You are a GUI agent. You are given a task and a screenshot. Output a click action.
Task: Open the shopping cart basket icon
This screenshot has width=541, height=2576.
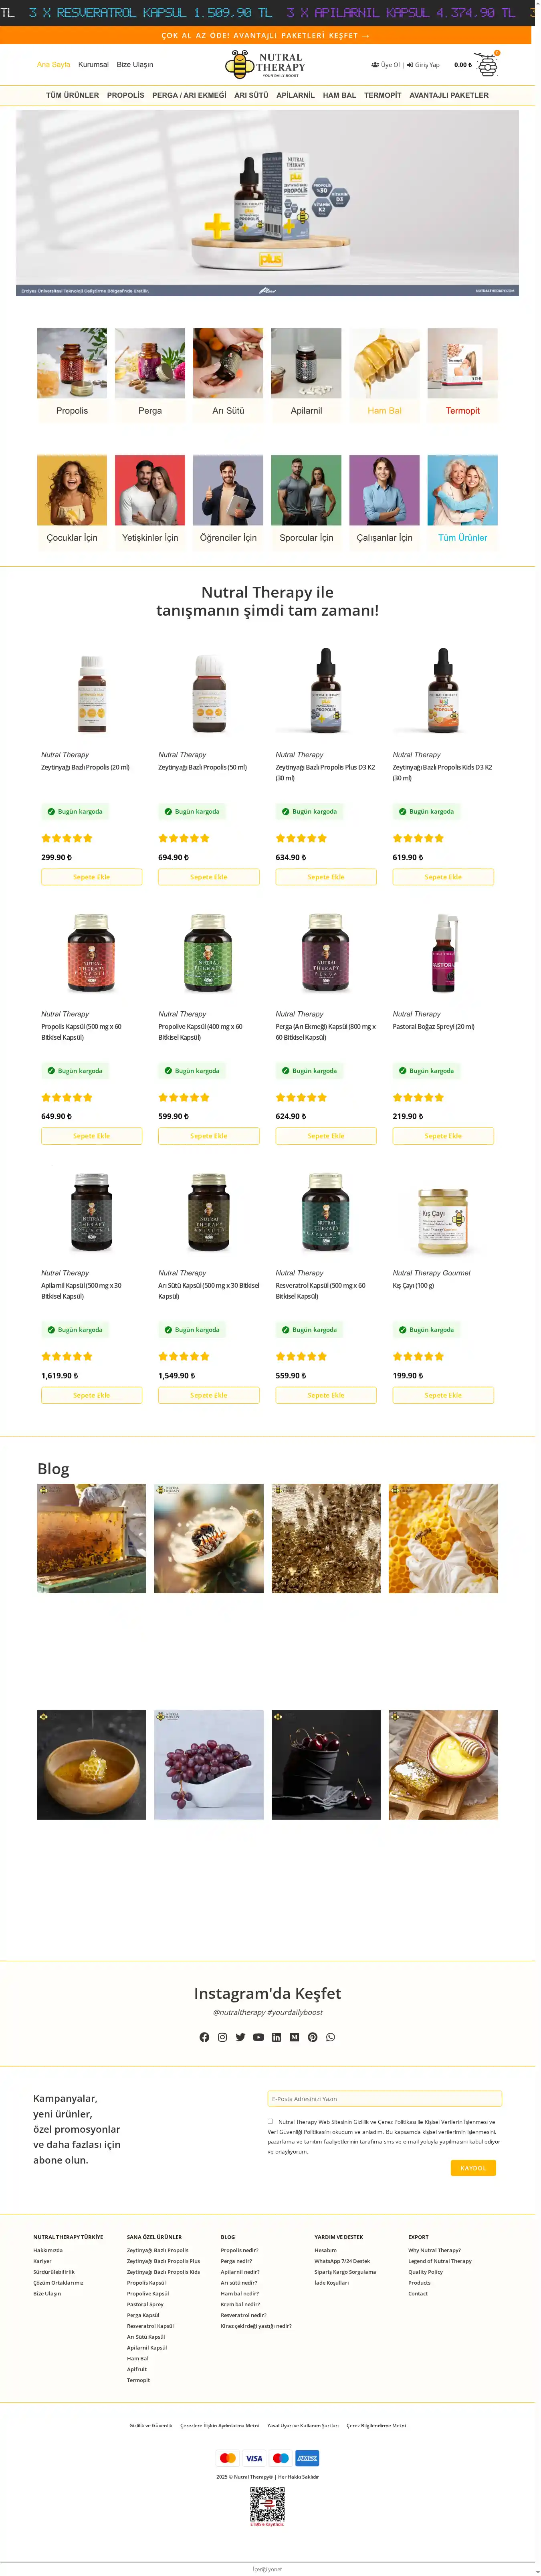click(486, 66)
